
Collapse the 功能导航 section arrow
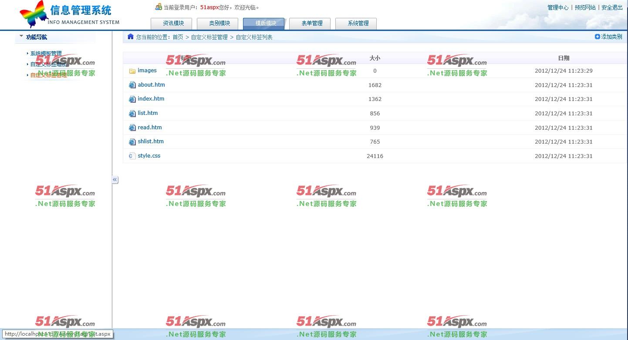click(21, 37)
